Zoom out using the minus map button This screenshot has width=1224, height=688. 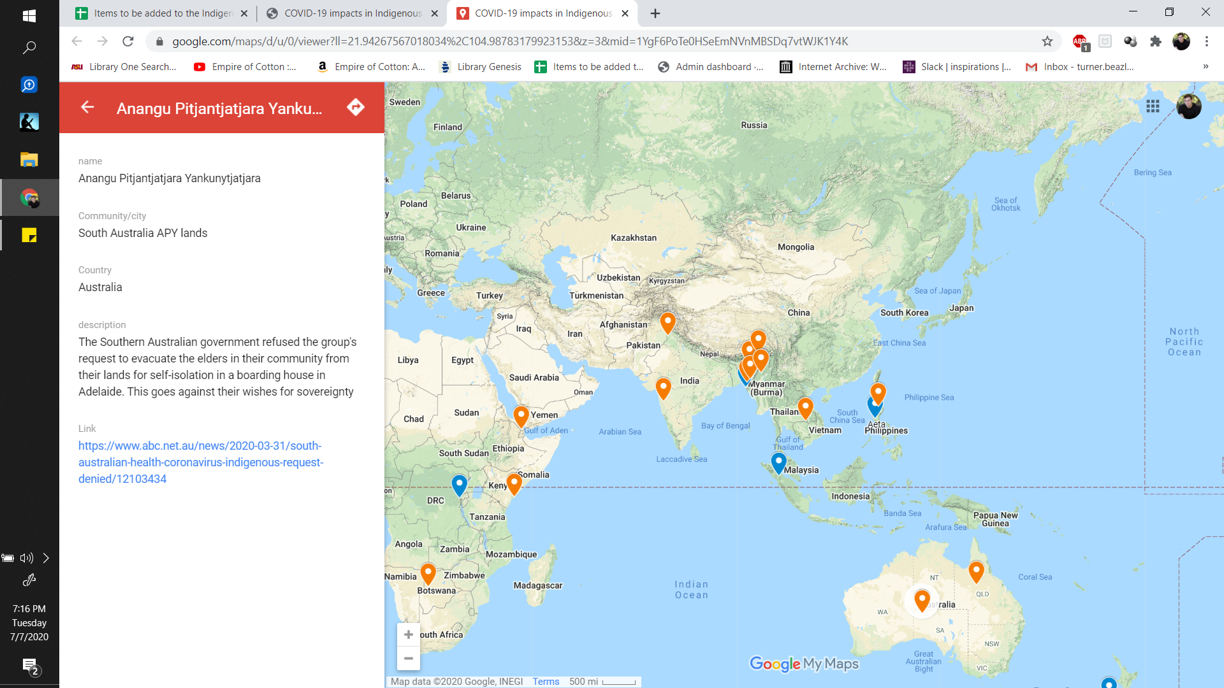(409, 659)
